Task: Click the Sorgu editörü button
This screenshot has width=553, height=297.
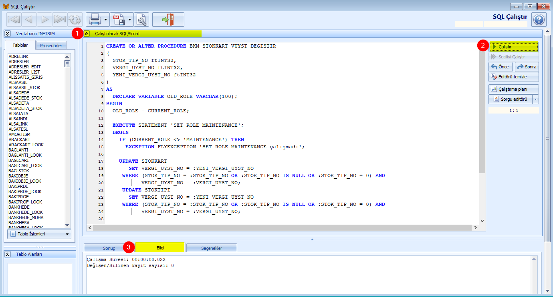Action: pyautogui.click(x=511, y=99)
